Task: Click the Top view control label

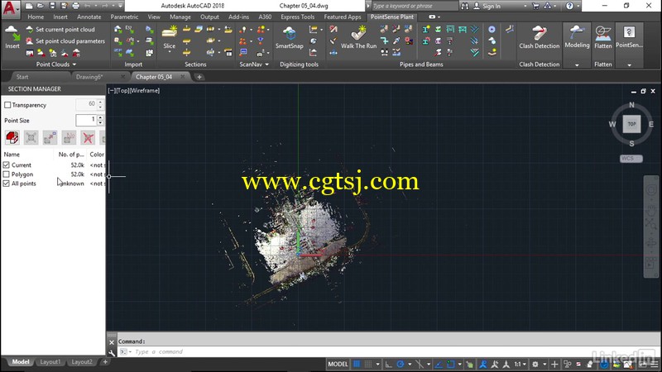Action: (x=122, y=90)
